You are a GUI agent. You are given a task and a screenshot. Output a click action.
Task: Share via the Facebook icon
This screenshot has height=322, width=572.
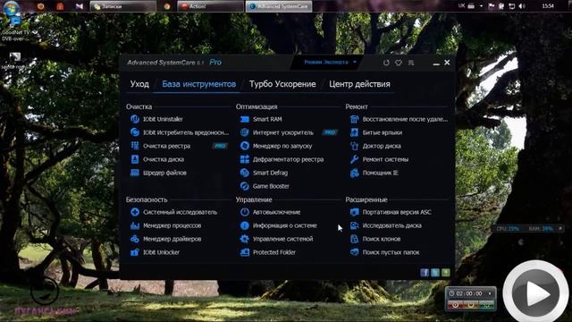[x=425, y=273]
